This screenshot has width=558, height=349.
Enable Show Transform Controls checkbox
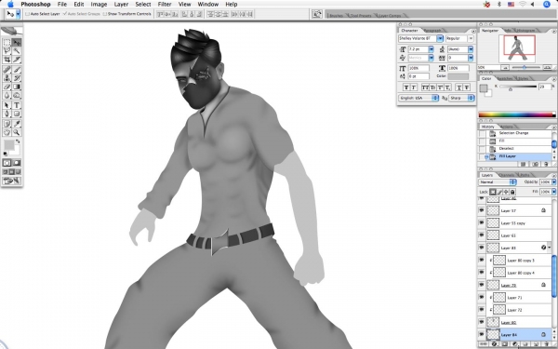tap(104, 14)
